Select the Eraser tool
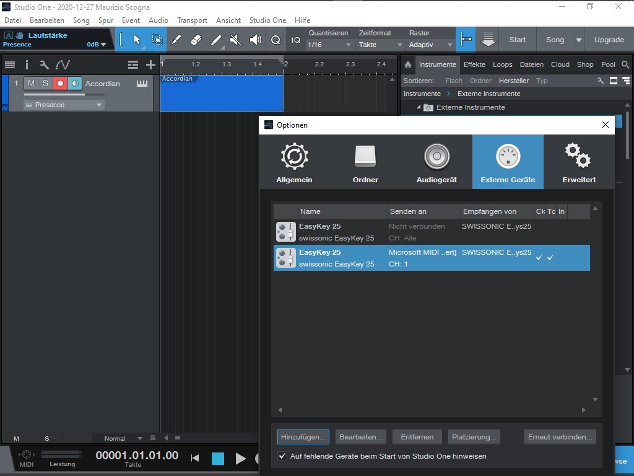The width and height of the screenshot is (634, 476). point(196,40)
